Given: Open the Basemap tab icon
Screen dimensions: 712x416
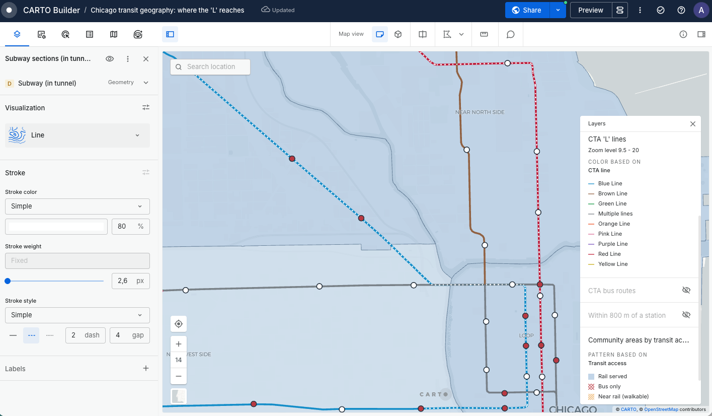Looking at the screenshot, I should [114, 34].
